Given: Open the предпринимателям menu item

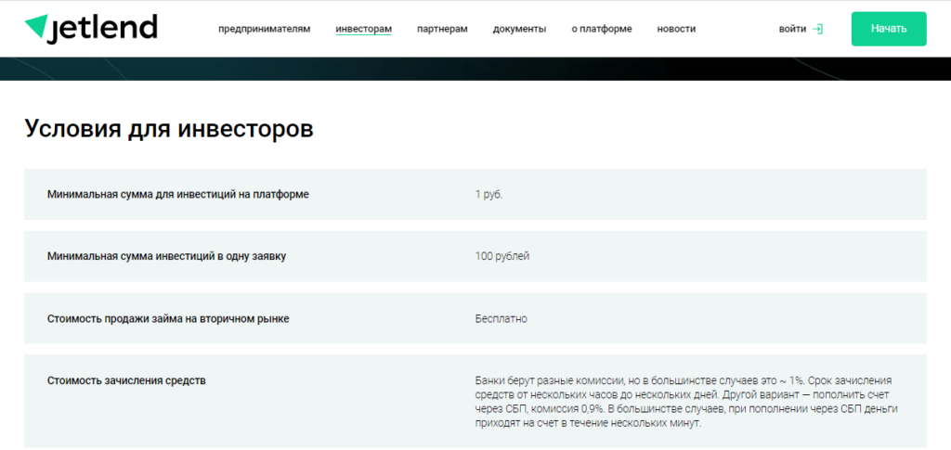Looking at the screenshot, I should 265,29.
